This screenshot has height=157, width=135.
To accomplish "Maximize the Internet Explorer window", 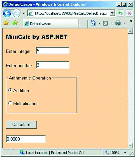I will (x=124, y=4).
